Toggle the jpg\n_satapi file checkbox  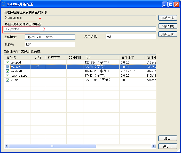(7, 75)
